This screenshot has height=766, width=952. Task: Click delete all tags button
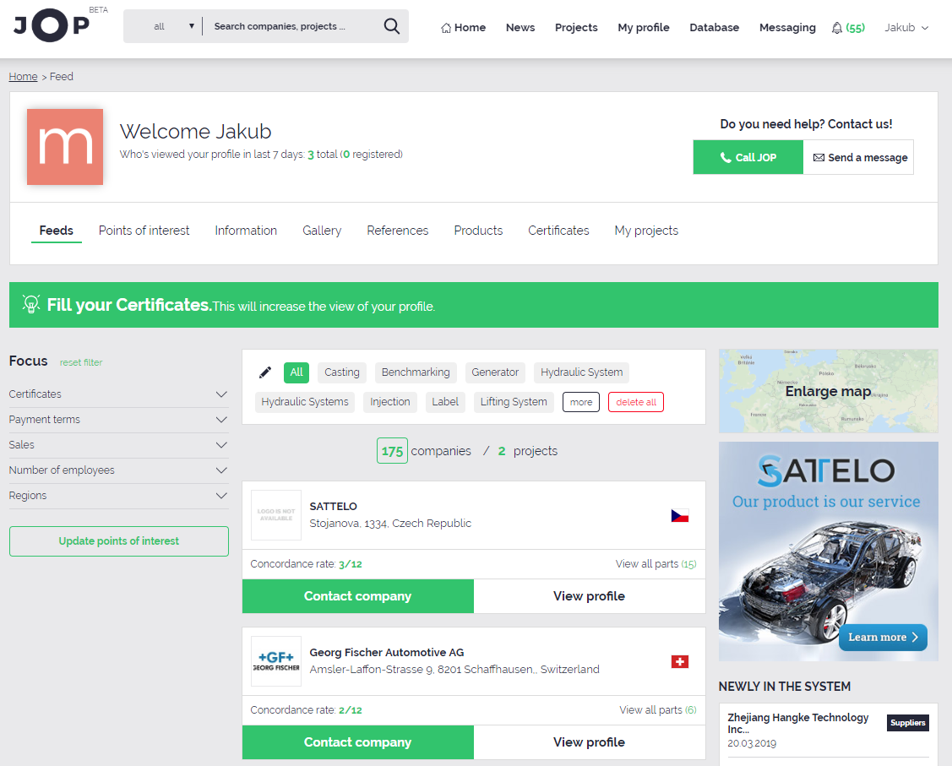(636, 402)
